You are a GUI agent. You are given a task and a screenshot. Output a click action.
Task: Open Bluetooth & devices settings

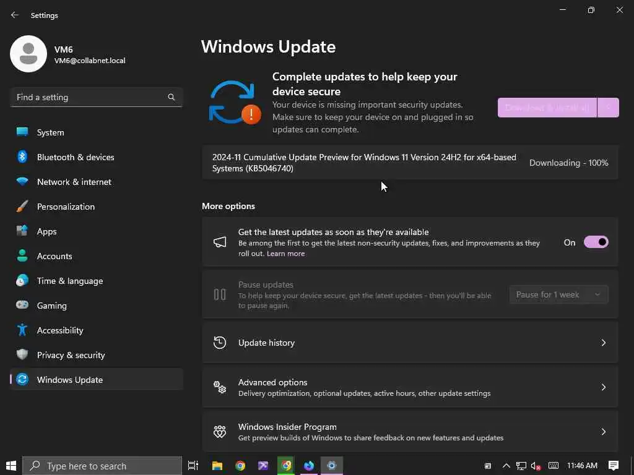point(96,157)
